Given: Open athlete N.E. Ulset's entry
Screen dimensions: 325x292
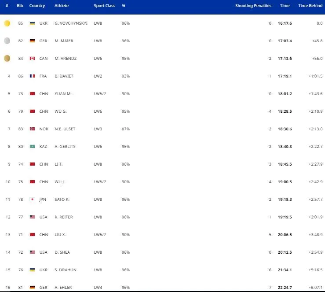Looking at the screenshot, I should pyautogui.click(x=64, y=129).
